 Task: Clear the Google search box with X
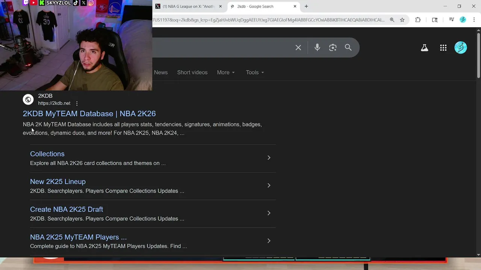coord(298,48)
